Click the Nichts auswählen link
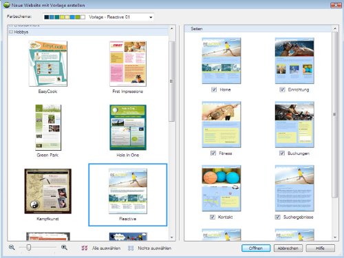 point(154,248)
